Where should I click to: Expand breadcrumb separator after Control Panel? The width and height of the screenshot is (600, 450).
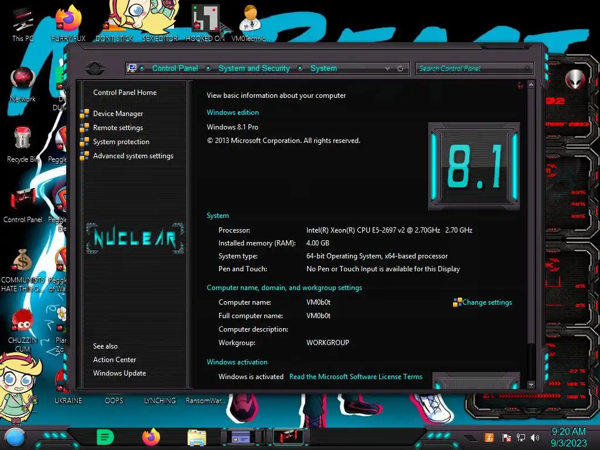pos(208,68)
